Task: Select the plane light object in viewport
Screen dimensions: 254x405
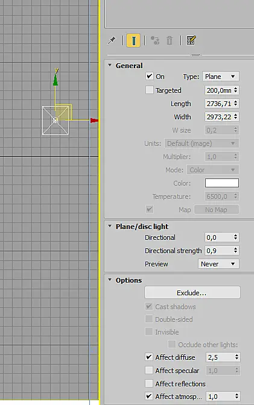Action: pyautogui.click(x=56, y=121)
